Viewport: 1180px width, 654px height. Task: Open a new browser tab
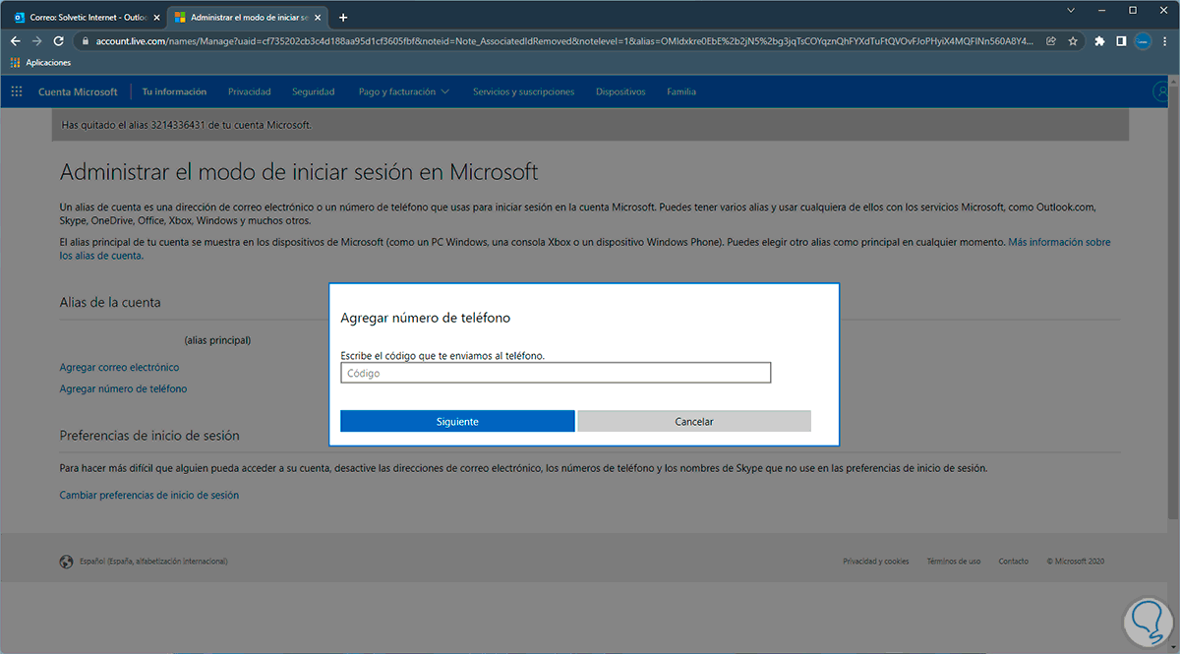pyautogui.click(x=342, y=18)
